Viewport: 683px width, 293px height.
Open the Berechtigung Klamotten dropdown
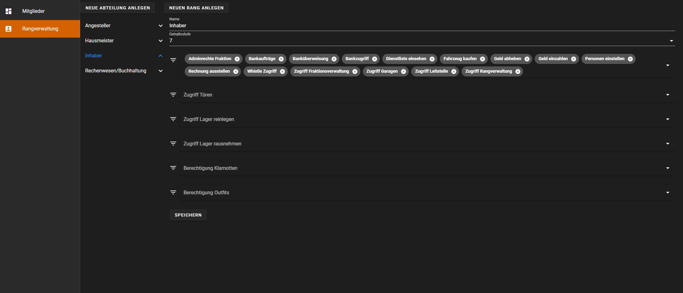(x=668, y=168)
